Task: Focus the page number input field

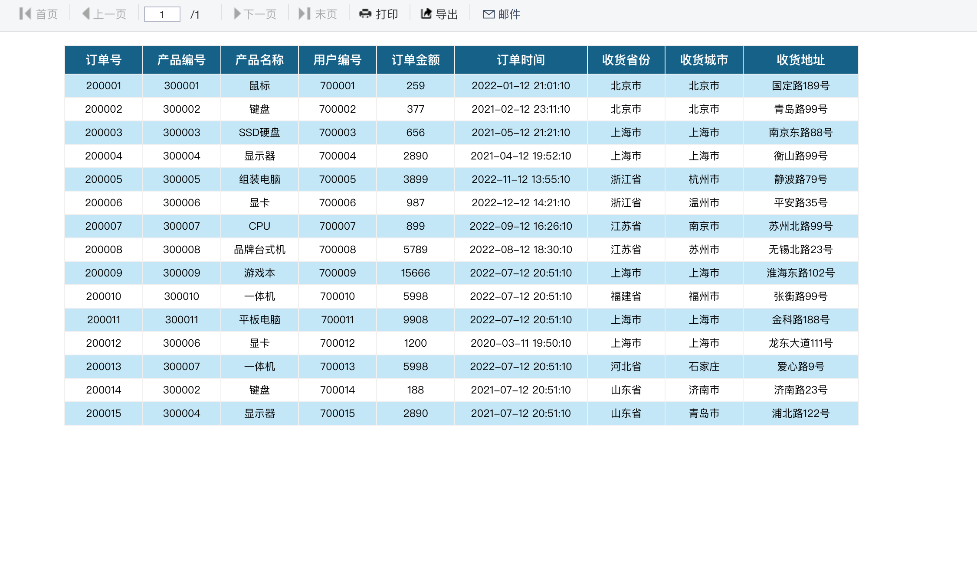Action: tap(162, 14)
